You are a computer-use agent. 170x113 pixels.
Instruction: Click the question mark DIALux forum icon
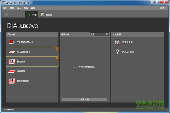pos(117,52)
